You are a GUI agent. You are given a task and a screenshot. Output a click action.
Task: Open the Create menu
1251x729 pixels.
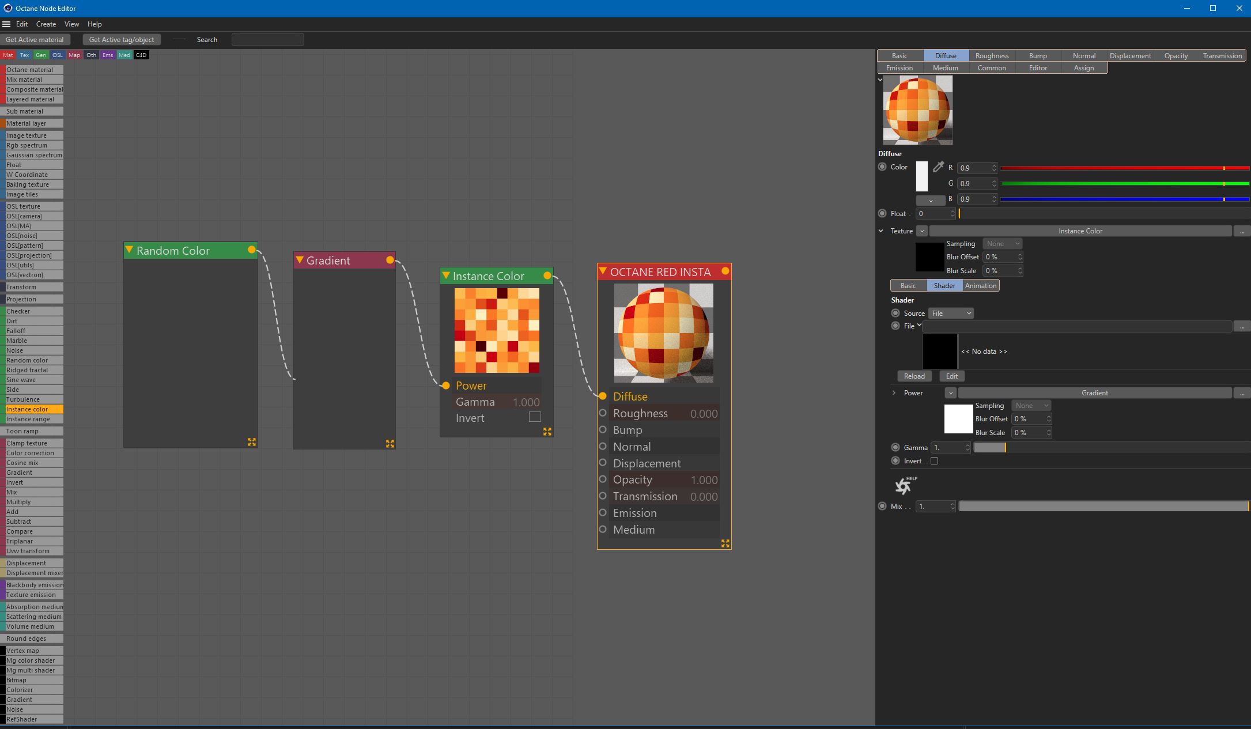point(46,24)
